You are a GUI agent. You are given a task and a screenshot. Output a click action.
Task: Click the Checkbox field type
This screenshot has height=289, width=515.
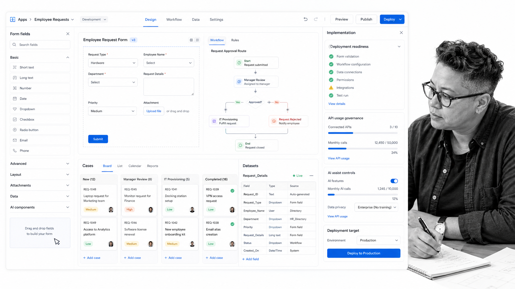point(40,119)
